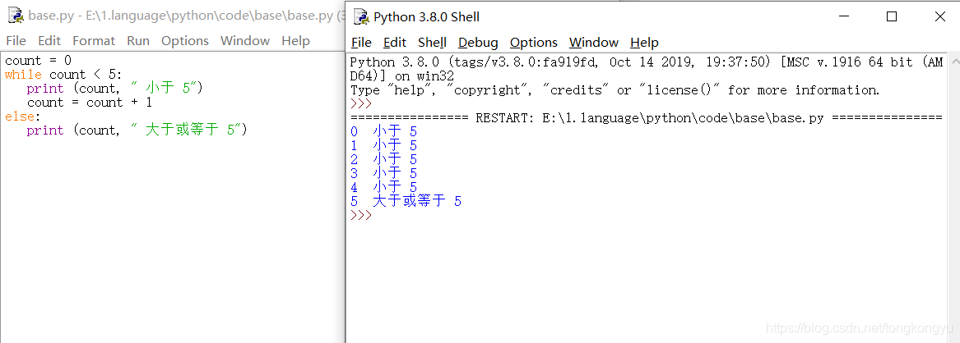Click the print line containing '大于或等于 5' in editor
Viewport: 960px width, 343px height.
point(137,130)
